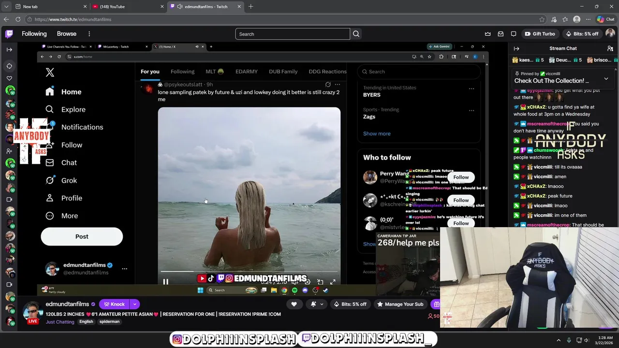619x348 pixels.
Task: Click 'viccmilli' in 'till its ovaaaa' message
Action: tap(543, 167)
